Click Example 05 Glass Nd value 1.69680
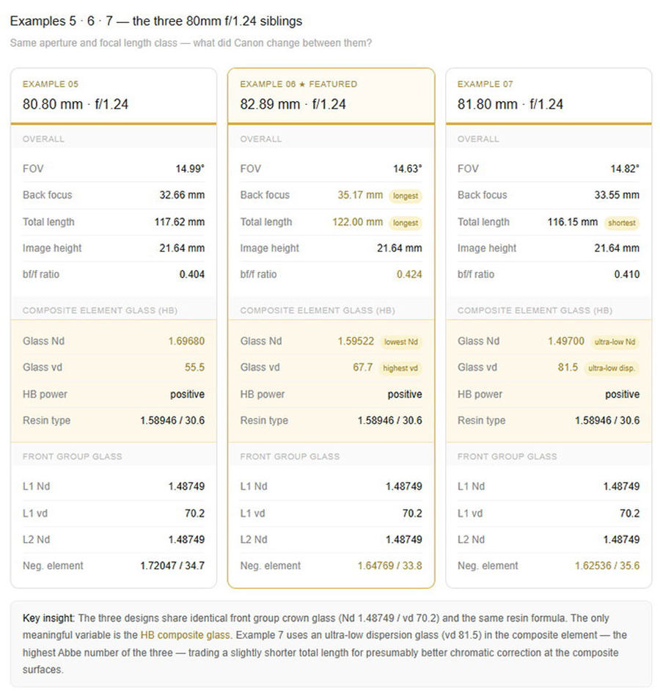Image resolution: width=660 pixels, height=696 pixels. click(186, 341)
